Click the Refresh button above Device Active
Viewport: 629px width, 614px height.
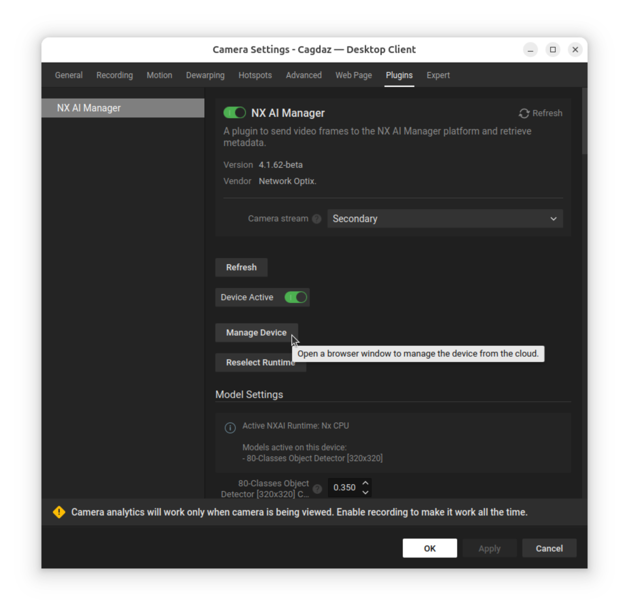click(241, 268)
